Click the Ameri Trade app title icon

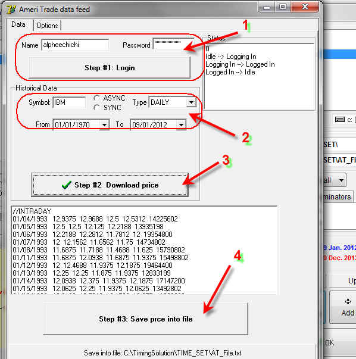(x=11, y=10)
